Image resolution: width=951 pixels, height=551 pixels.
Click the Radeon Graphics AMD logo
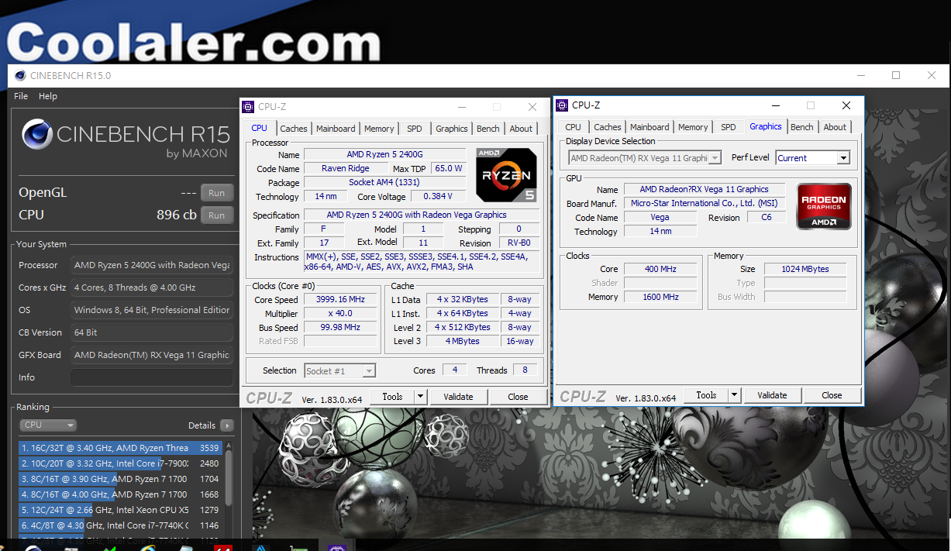(x=824, y=206)
